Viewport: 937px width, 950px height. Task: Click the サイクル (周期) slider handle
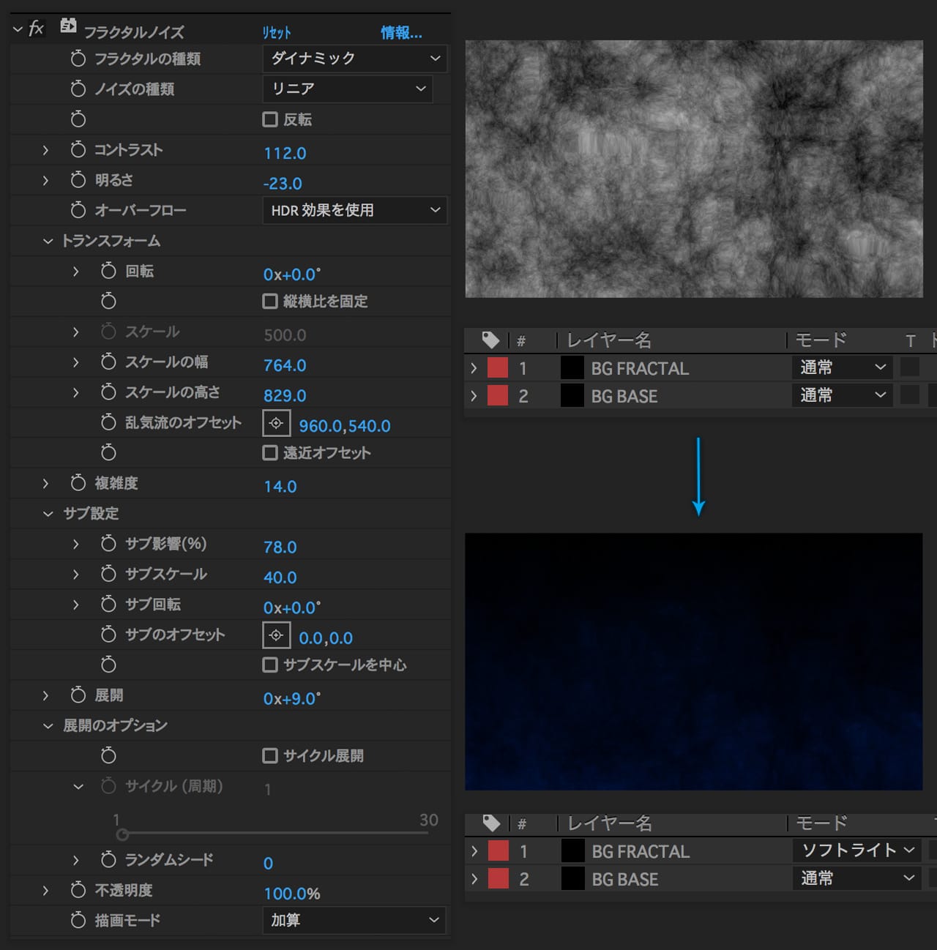122,834
